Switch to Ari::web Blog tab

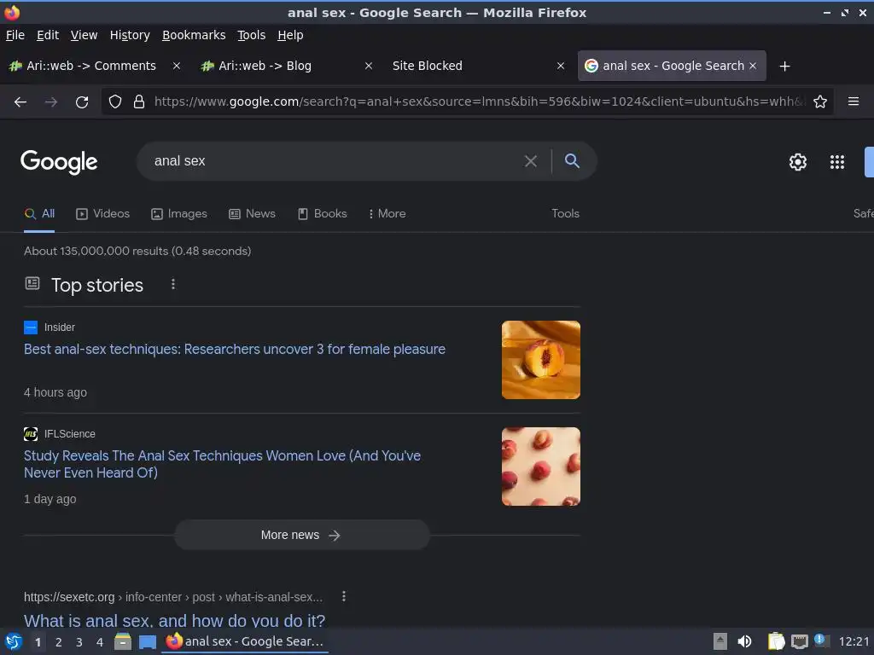point(265,66)
